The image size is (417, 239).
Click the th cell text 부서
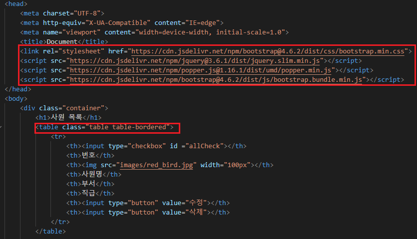(88, 184)
